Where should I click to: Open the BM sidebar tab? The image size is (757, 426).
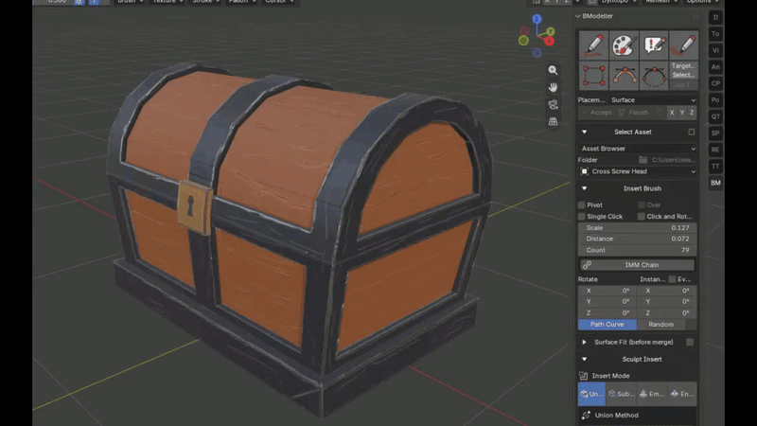point(715,183)
